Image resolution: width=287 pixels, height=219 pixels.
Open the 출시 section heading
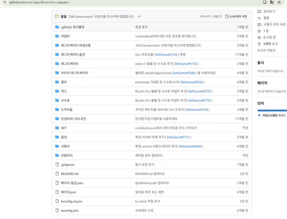click(x=261, y=62)
